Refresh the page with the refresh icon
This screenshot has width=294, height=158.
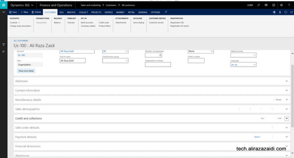coord(286,12)
